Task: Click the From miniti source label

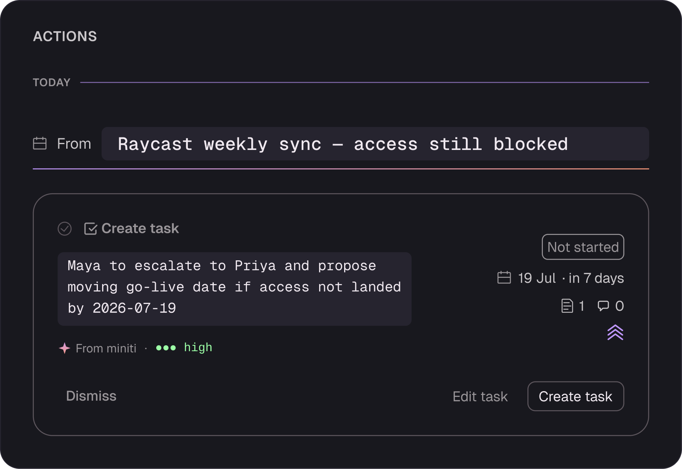Action: coord(106,348)
